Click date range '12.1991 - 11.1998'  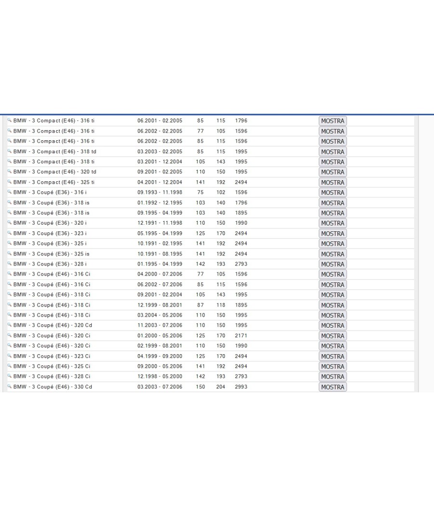(x=160, y=223)
